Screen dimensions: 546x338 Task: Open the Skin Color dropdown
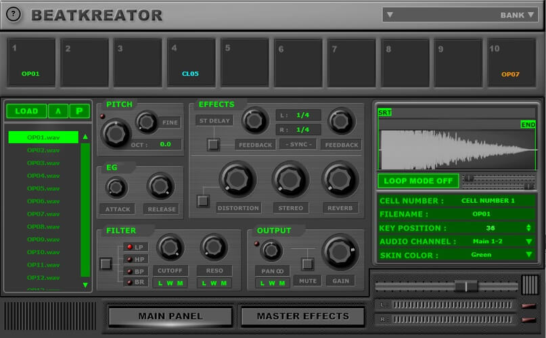(x=529, y=254)
